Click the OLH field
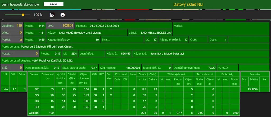 coord(198,39)
